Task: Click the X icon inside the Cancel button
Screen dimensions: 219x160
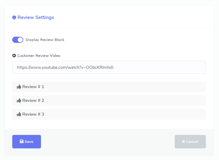Action: [184, 142]
